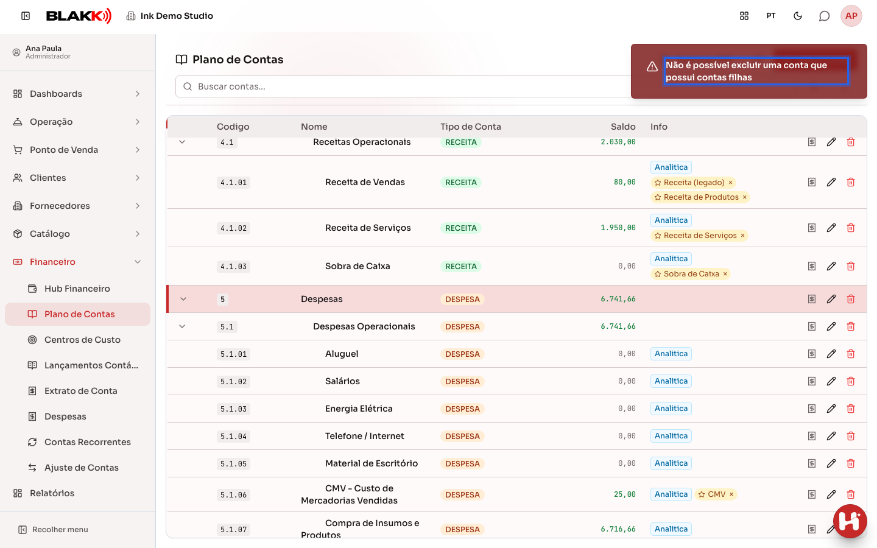Open ledger icon for CMV account

[x=812, y=494]
